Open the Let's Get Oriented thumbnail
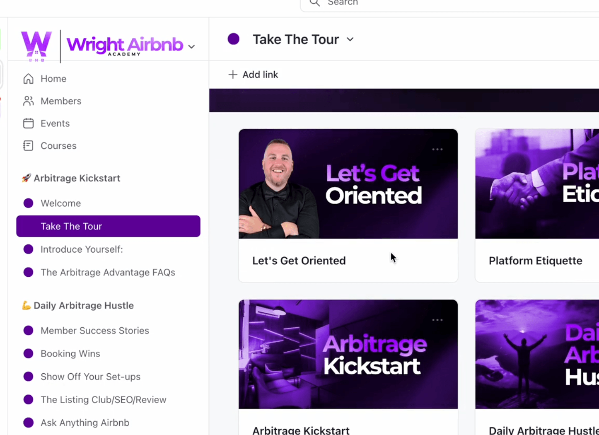The width and height of the screenshot is (599, 435). click(348, 184)
